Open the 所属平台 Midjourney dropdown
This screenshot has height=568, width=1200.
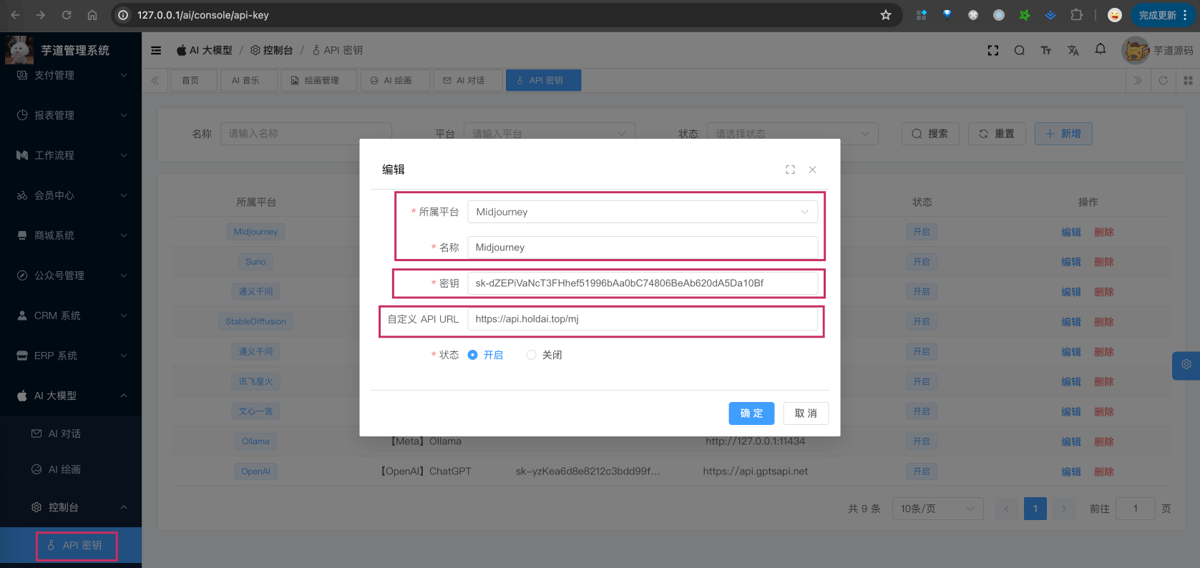642,212
